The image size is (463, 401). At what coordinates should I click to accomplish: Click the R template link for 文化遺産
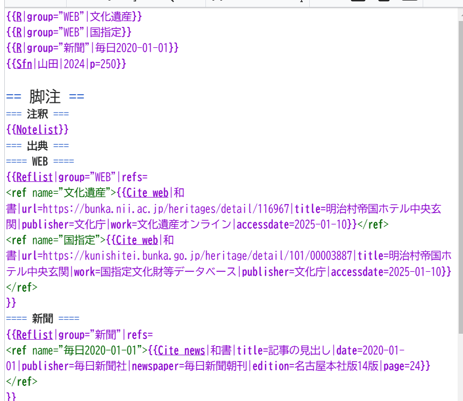19,17
